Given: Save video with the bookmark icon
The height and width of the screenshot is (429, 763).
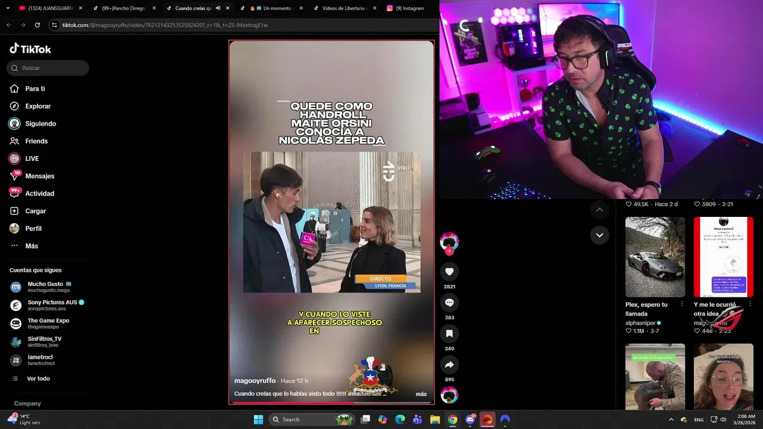Looking at the screenshot, I should [449, 334].
